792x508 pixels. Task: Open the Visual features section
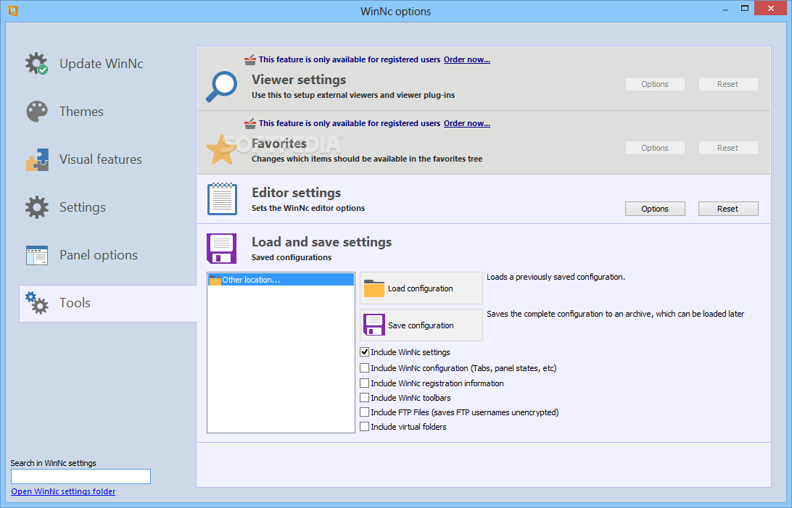point(101,159)
